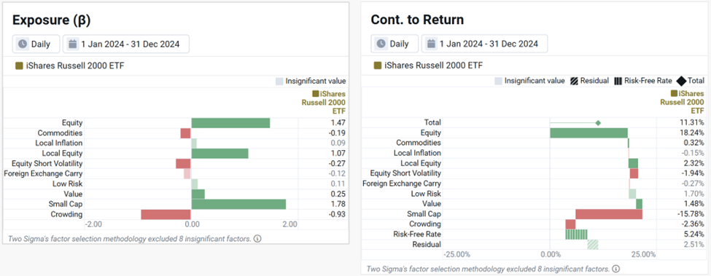This screenshot has height=276, width=711.
Task: Click the green Small Cap exposure bar
Action: 238,205
